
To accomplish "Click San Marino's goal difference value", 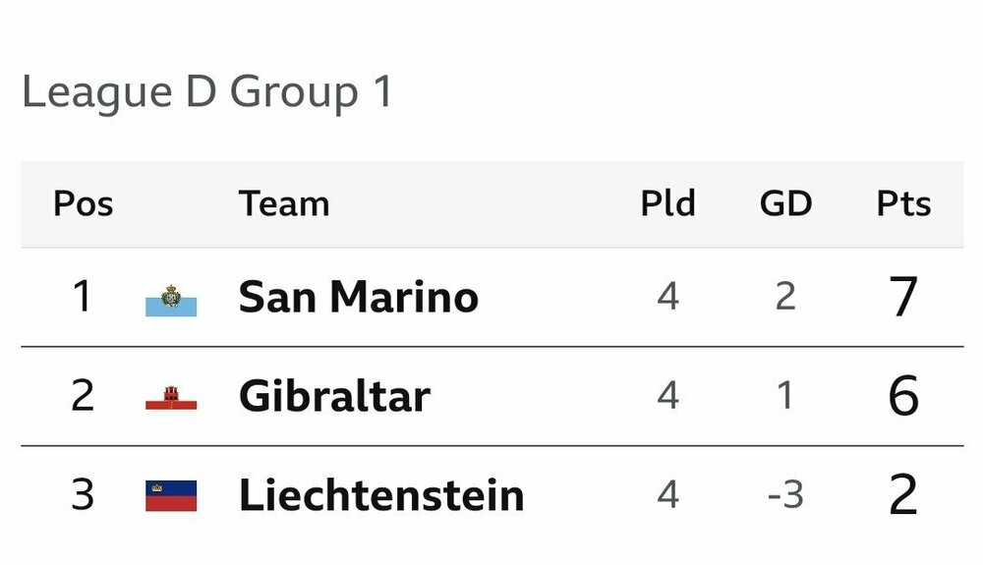I will [x=785, y=297].
